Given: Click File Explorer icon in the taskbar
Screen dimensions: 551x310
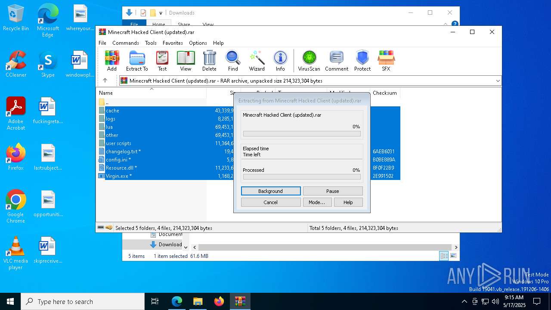Looking at the screenshot, I should (198, 301).
